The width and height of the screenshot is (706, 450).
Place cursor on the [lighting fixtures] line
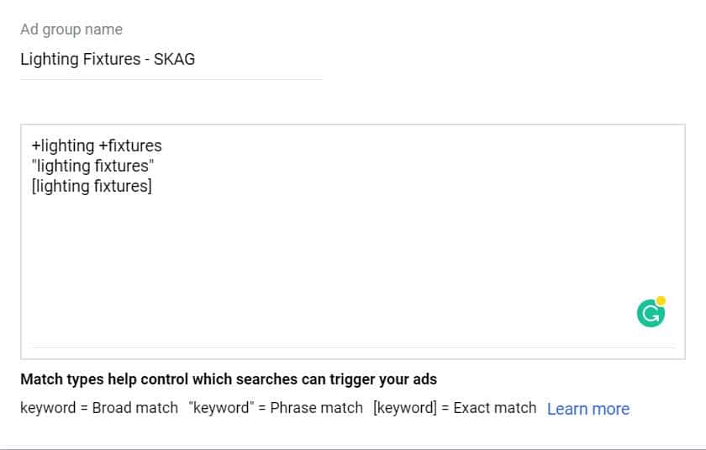point(92,186)
